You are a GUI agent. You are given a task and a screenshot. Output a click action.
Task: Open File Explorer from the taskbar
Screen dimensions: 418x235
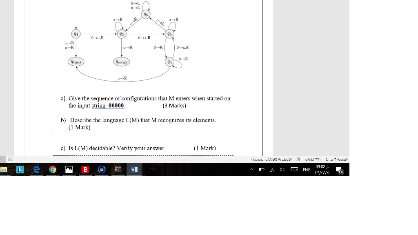click(x=4, y=169)
